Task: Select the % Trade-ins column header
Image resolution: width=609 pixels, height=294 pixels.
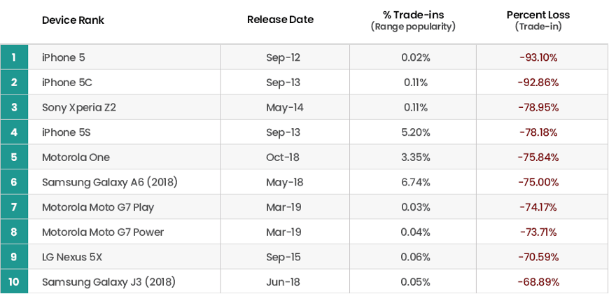Action: point(412,15)
